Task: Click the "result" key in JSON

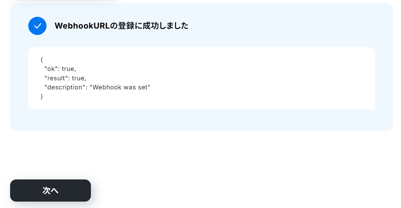Action: (x=56, y=78)
